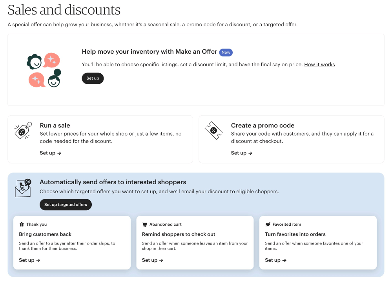
Task: Click the Thank you gift icon
Action: [x=22, y=225]
